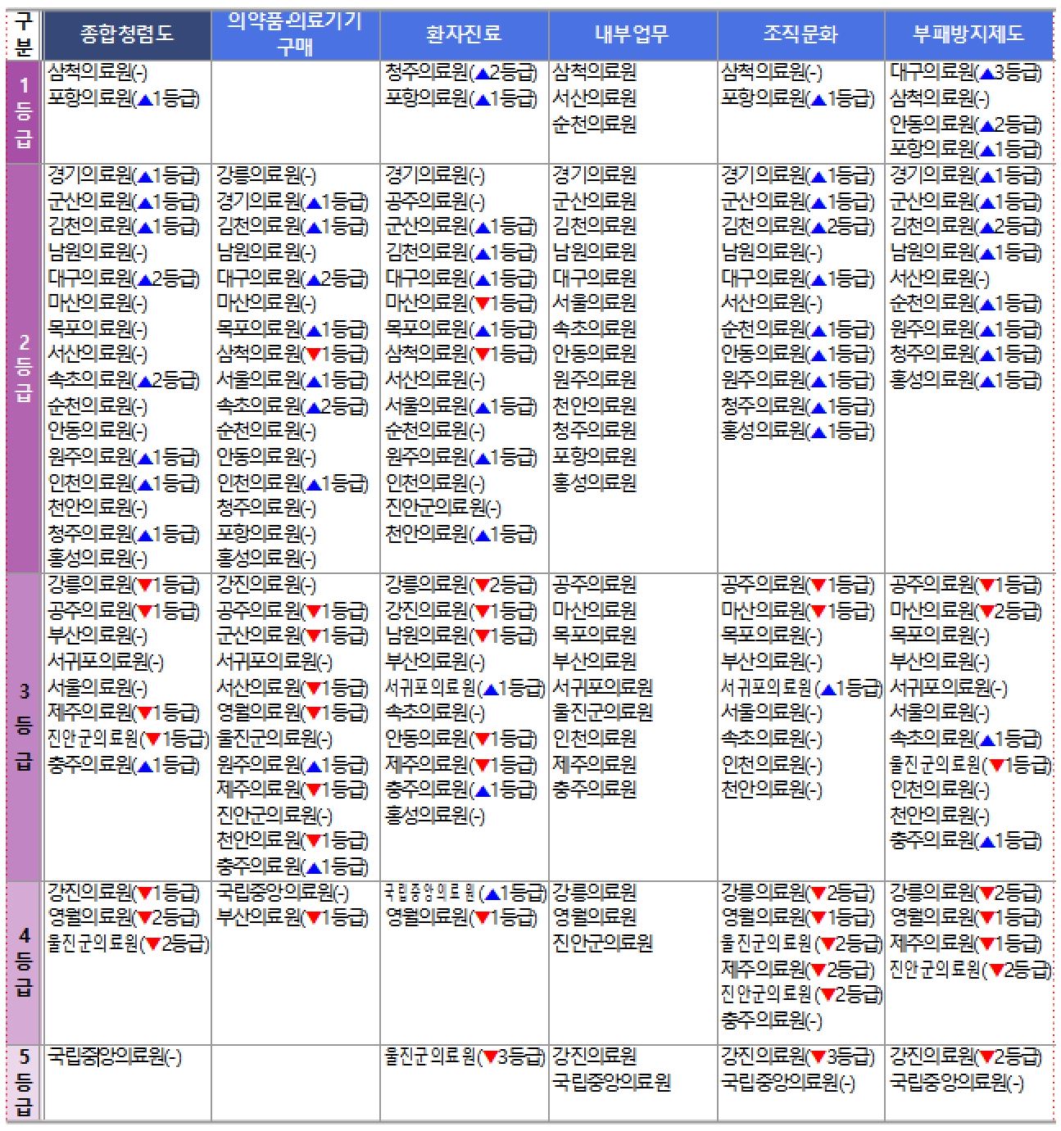The height and width of the screenshot is (1131, 1061).
Task: Click 진안군의료원(▼1등급) in 종합청렴도 3등급
Action: 129,739
